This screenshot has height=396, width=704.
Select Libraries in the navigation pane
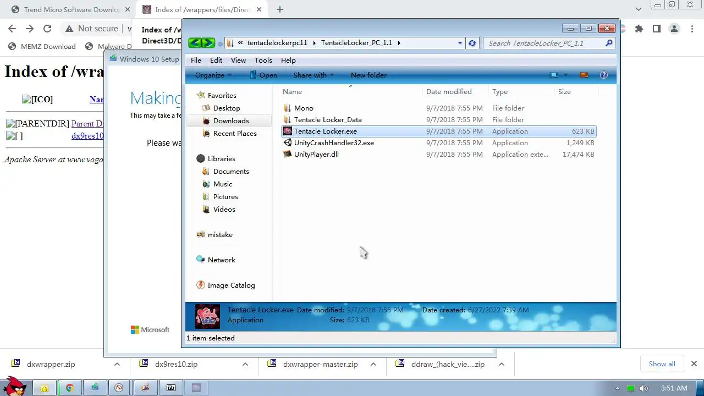pos(221,159)
